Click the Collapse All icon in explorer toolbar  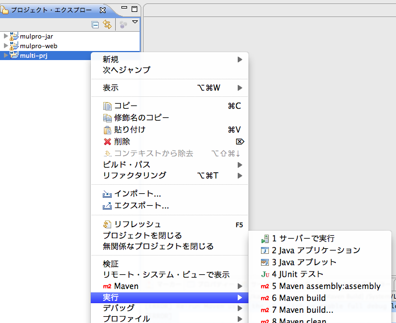[x=95, y=24]
